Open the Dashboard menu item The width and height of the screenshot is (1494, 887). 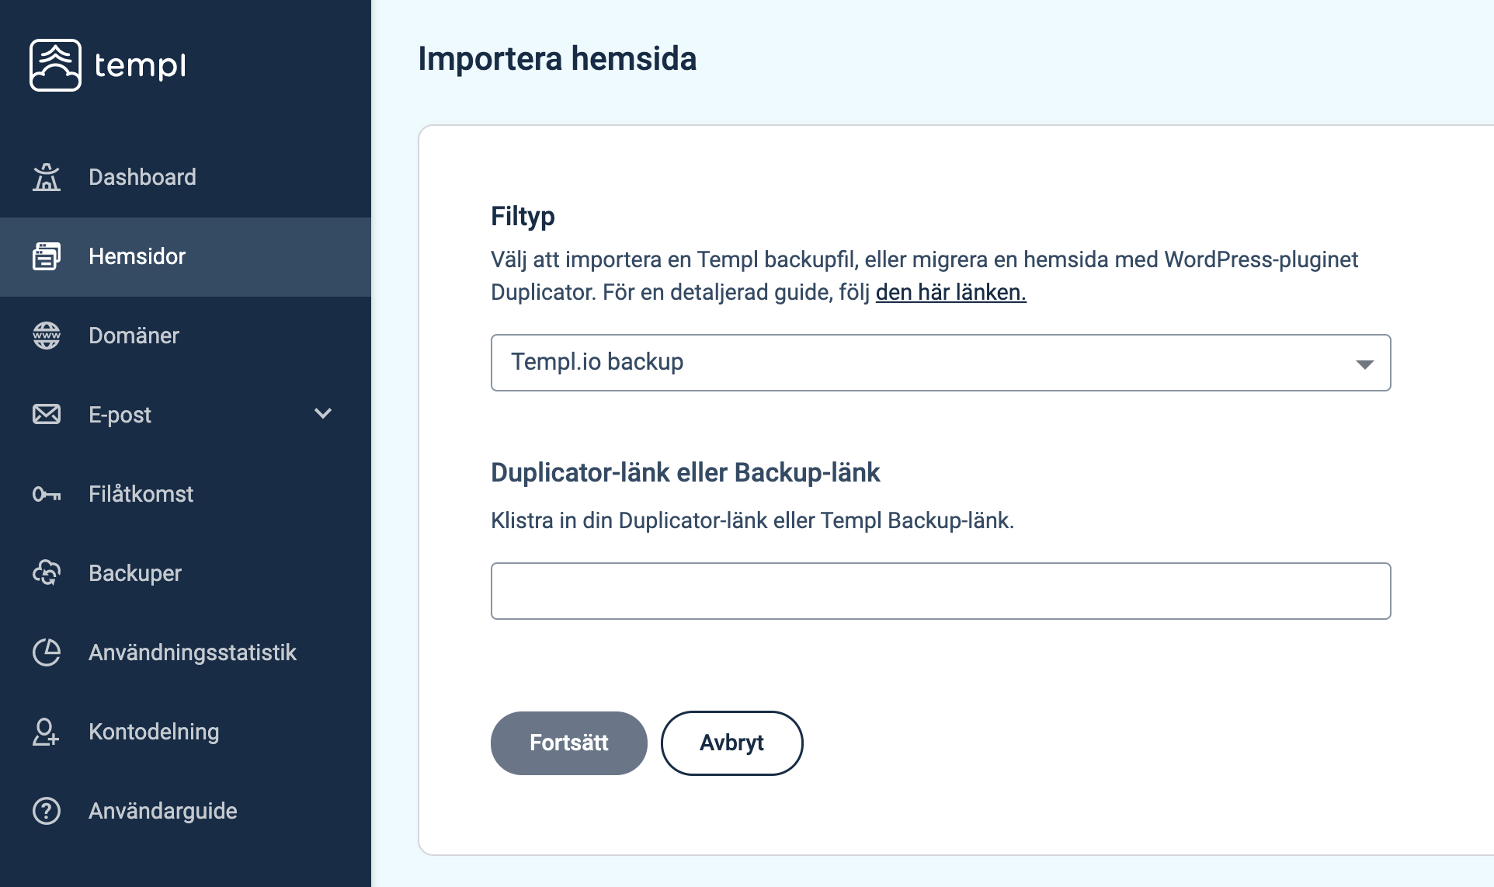click(186, 177)
